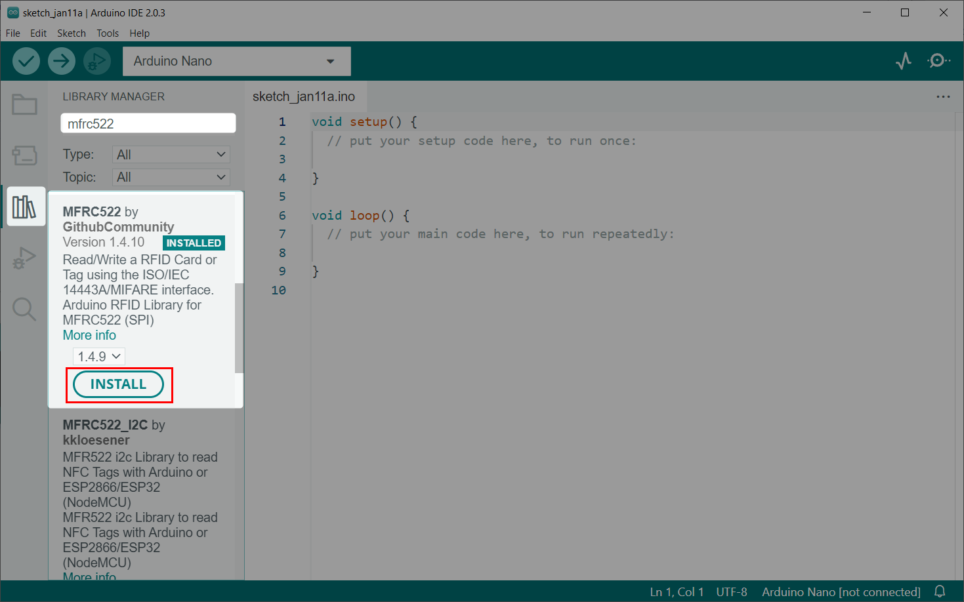
Task: Close the Arduino IDE window
Action: [x=944, y=12]
